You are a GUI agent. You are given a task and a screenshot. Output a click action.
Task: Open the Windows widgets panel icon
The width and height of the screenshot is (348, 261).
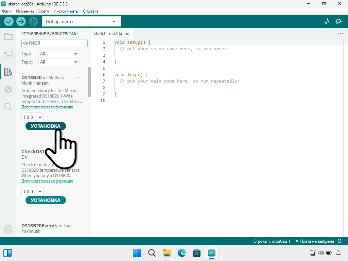tap(7, 253)
